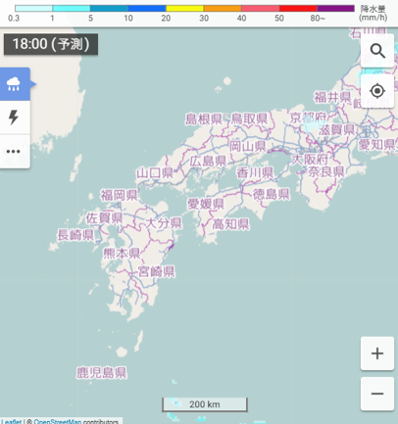Open the OpenStreetMap contributors link

tap(58, 421)
